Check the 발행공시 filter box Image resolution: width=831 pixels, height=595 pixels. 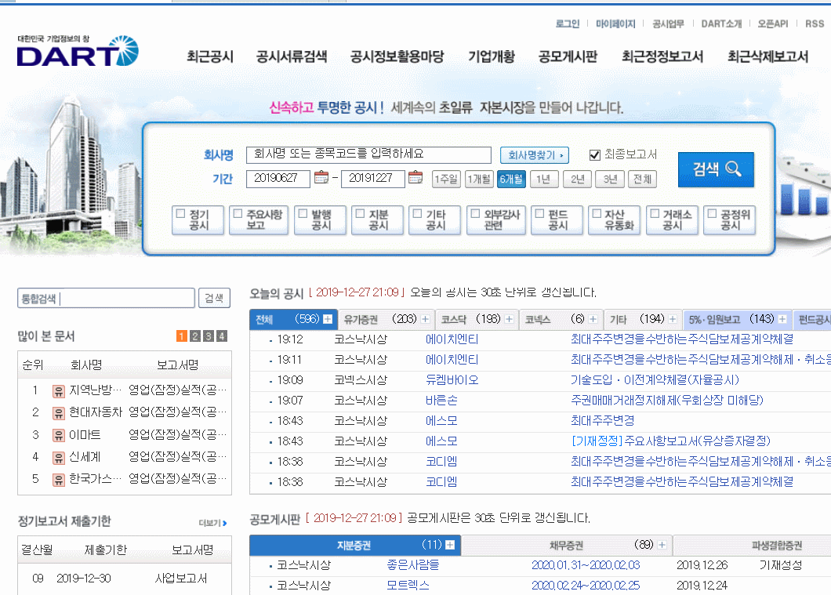tap(303, 213)
